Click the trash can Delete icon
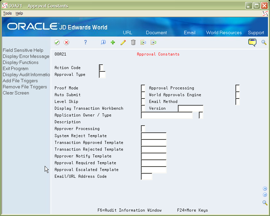The image size is (270, 216). [133, 42]
